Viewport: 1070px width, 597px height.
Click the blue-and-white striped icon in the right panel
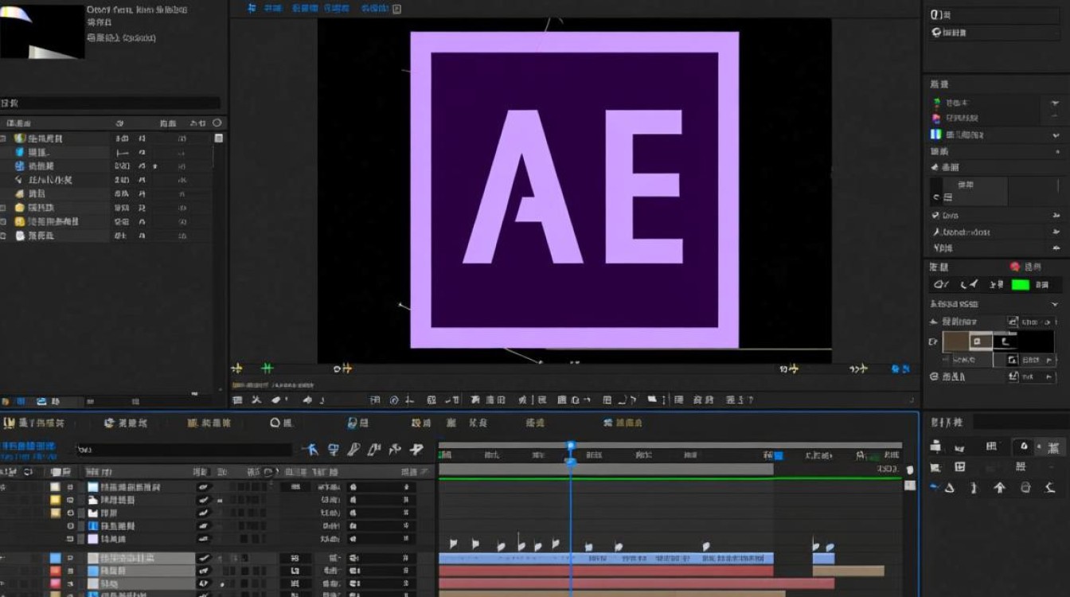936,135
